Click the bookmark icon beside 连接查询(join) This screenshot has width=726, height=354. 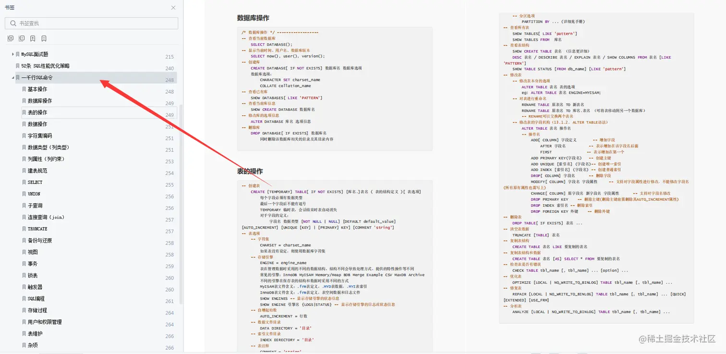(24, 217)
